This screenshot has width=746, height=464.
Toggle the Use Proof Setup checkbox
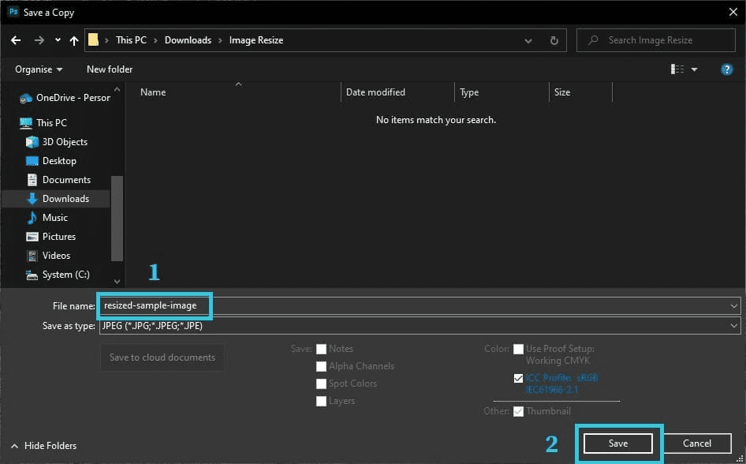coord(518,349)
